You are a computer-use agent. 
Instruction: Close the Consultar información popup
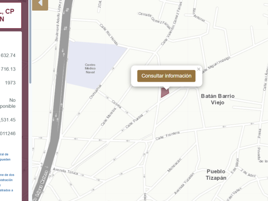[198, 69]
